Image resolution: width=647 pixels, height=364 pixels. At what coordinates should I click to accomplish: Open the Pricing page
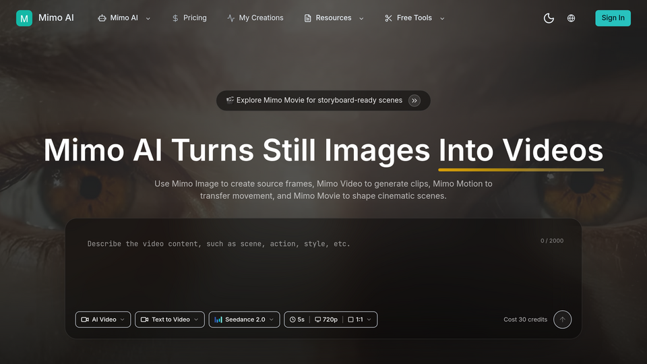pos(189,18)
